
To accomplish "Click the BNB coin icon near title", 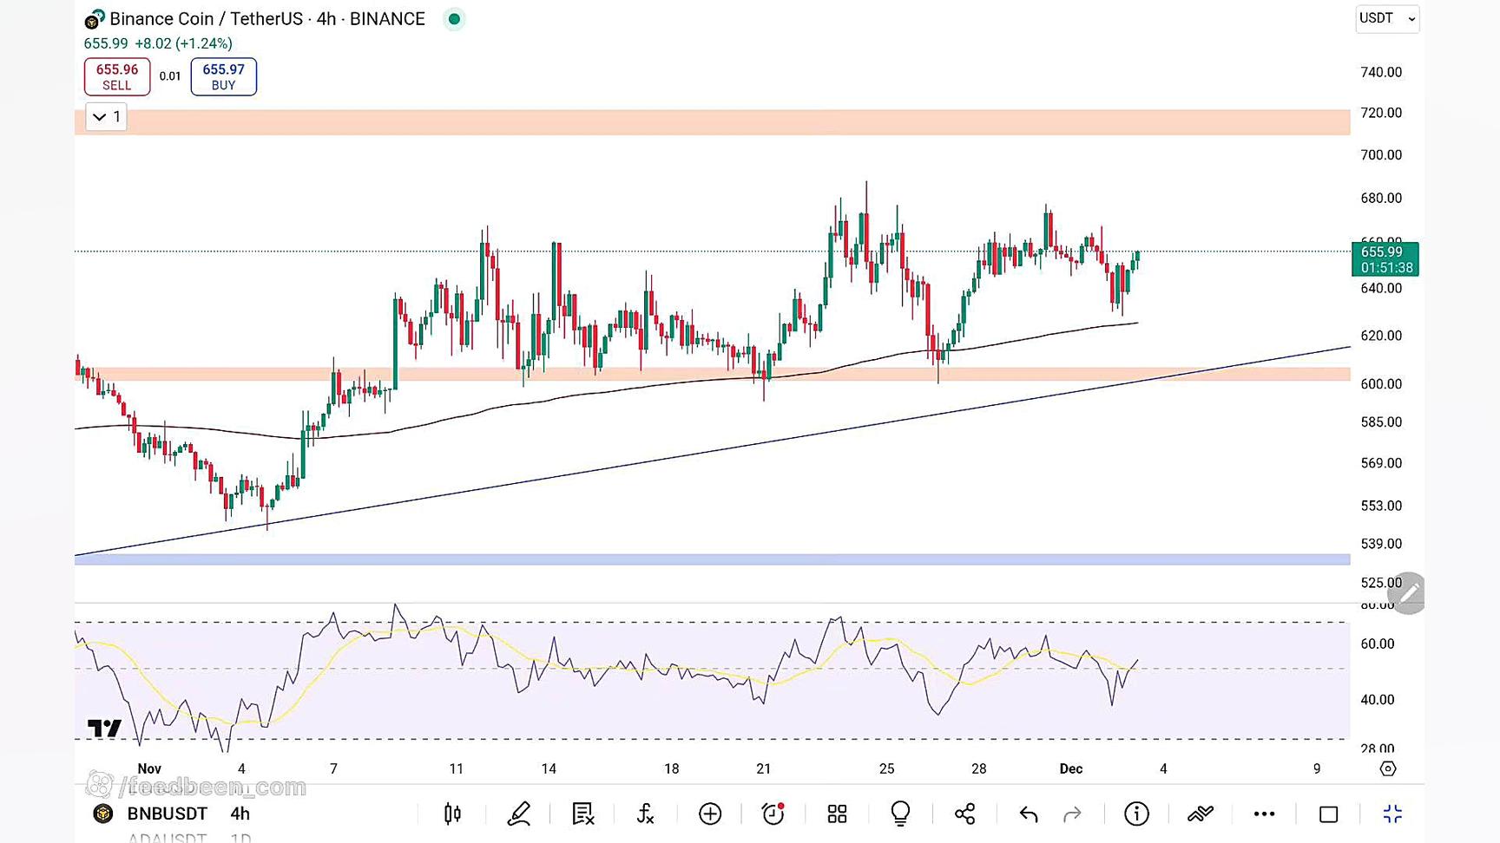I will (x=94, y=19).
